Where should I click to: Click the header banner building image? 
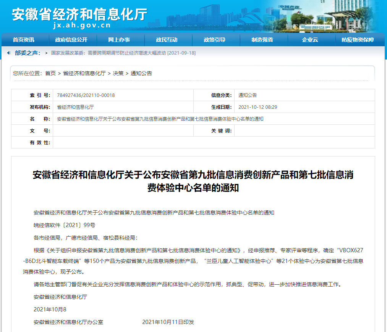(x=267, y=17)
